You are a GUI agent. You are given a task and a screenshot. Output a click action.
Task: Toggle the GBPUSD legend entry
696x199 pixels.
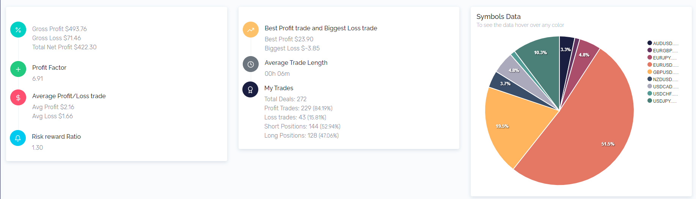[x=663, y=72]
